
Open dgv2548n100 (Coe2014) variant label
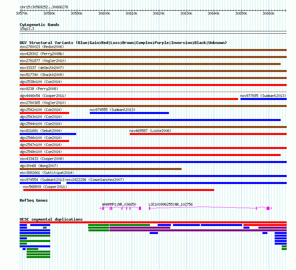pyautogui.click(x=41, y=152)
